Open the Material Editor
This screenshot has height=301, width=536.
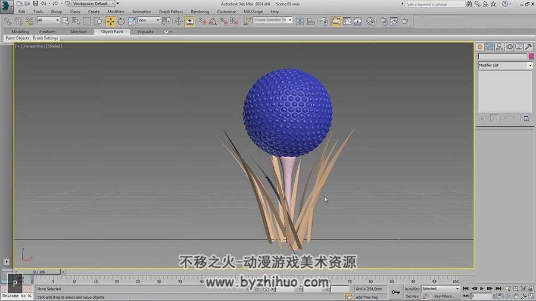pos(370,21)
